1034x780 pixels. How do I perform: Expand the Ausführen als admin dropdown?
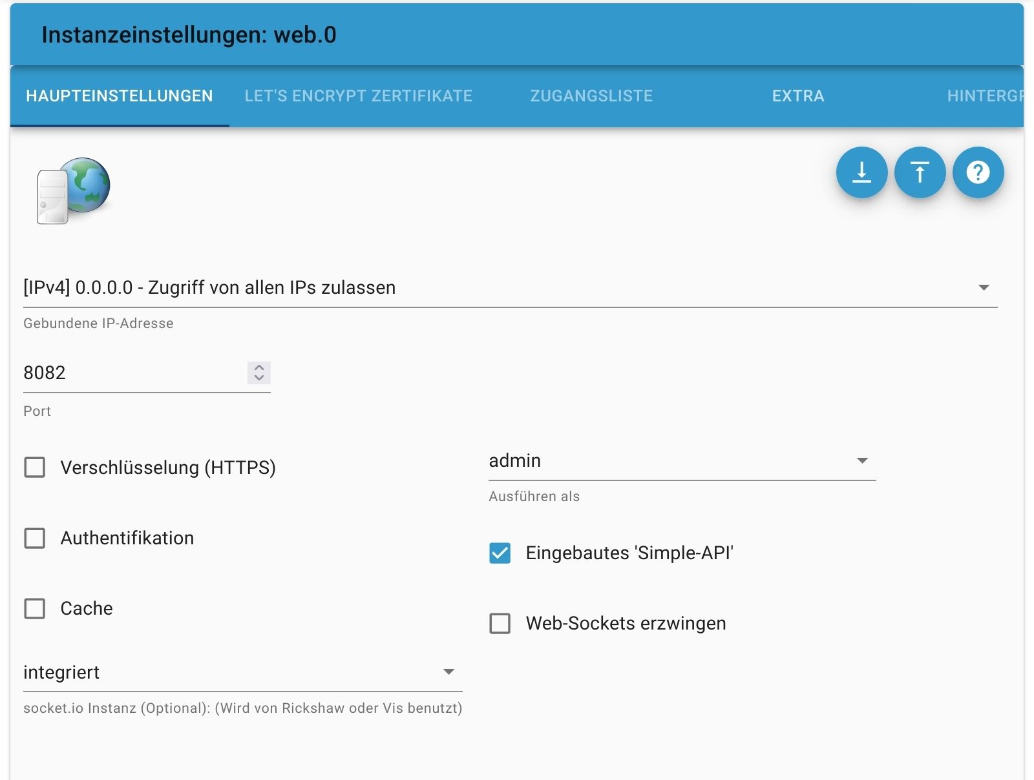pyautogui.click(x=681, y=461)
